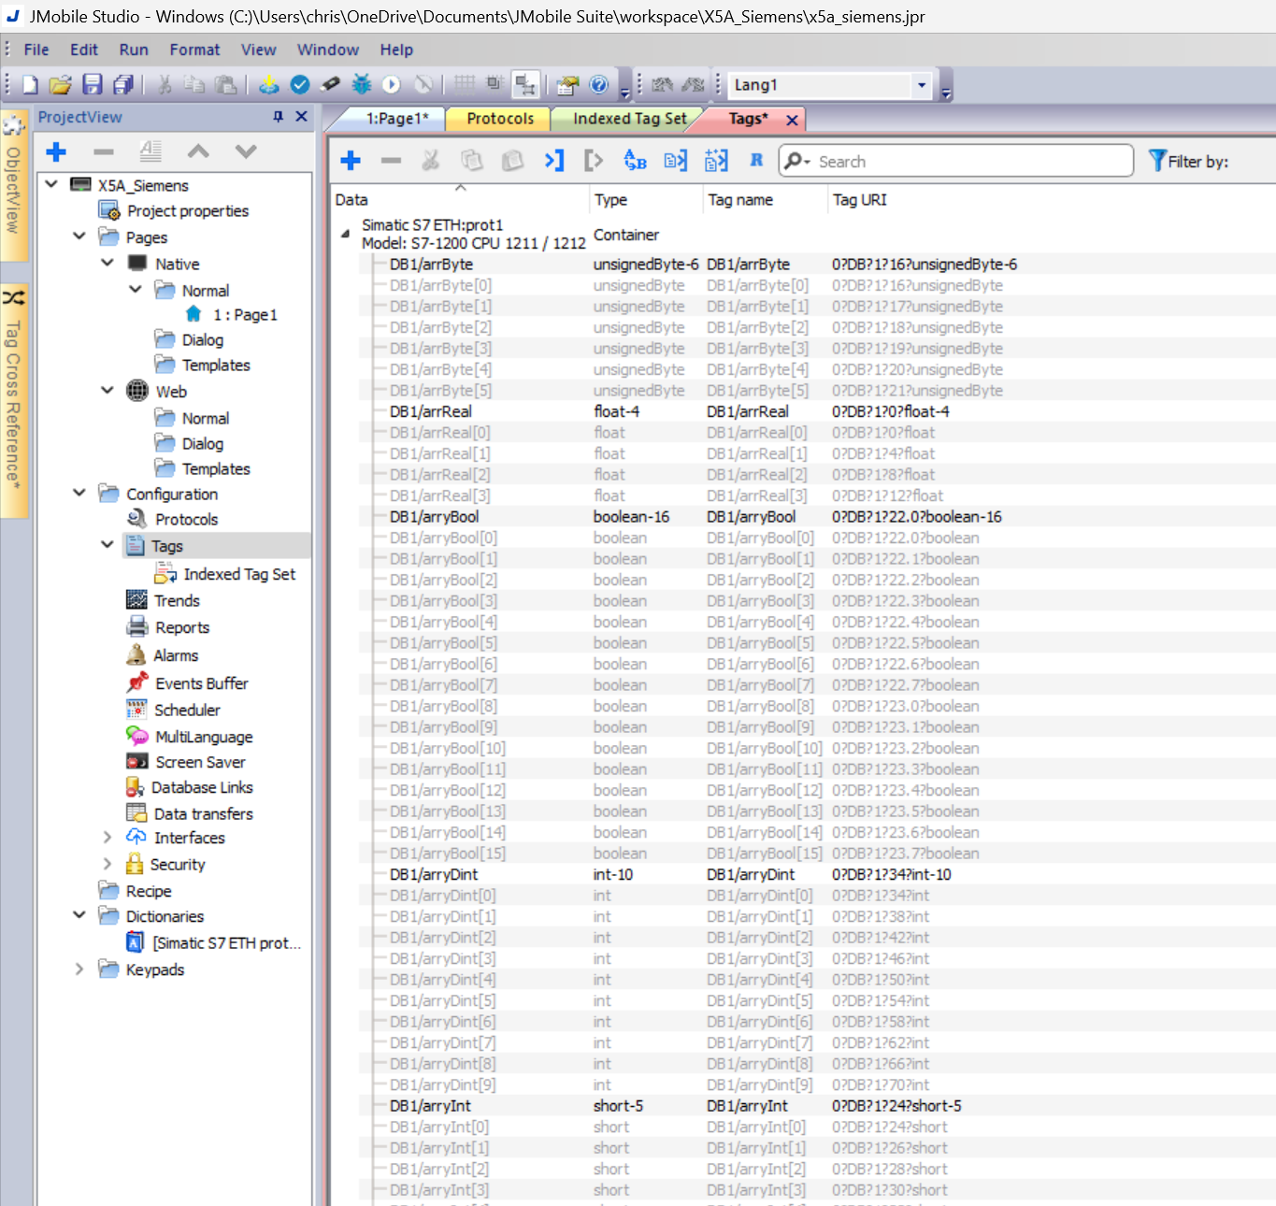Open a project with the folder icon
Image resolution: width=1276 pixels, height=1206 pixels.
click(x=61, y=85)
